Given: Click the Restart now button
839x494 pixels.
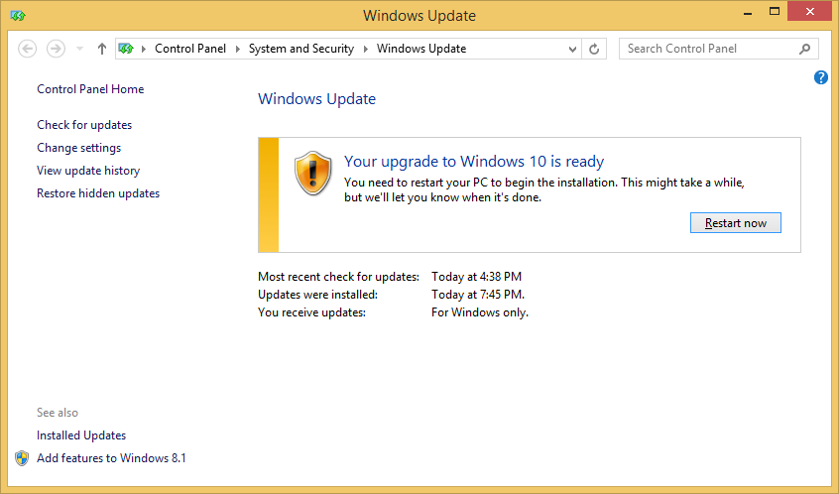Looking at the screenshot, I should tap(735, 223).
